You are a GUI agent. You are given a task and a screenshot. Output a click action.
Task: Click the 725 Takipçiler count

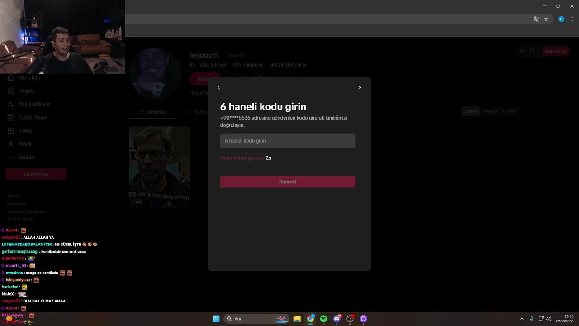pyautogui.click(x=248, y=65)
